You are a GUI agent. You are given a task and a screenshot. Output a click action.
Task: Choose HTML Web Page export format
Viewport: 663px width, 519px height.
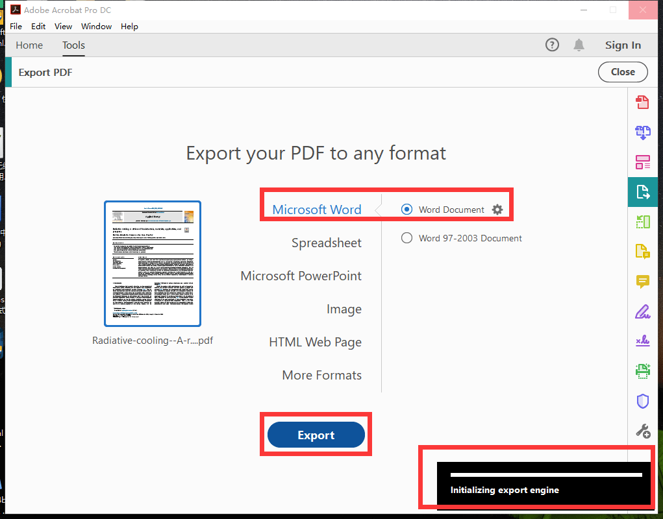click(x=315, y=342)
